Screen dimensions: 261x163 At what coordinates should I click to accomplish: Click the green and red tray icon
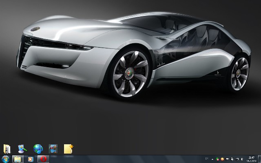coord(218,159)
